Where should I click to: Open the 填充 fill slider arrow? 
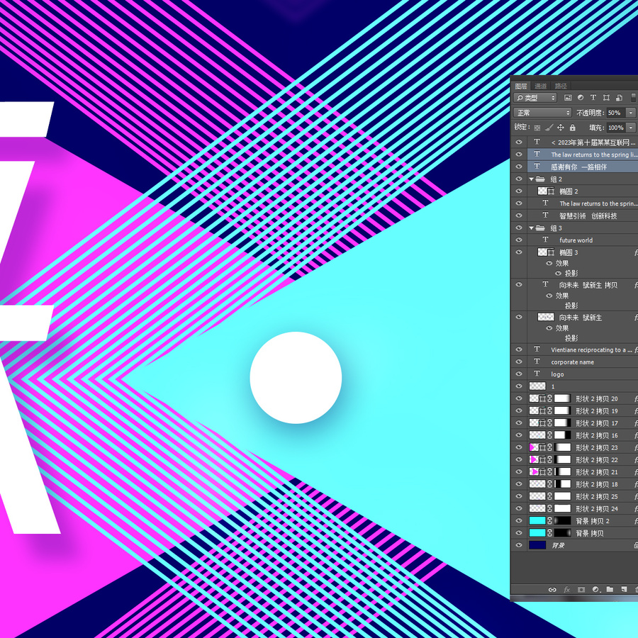[x=631, y=128]
